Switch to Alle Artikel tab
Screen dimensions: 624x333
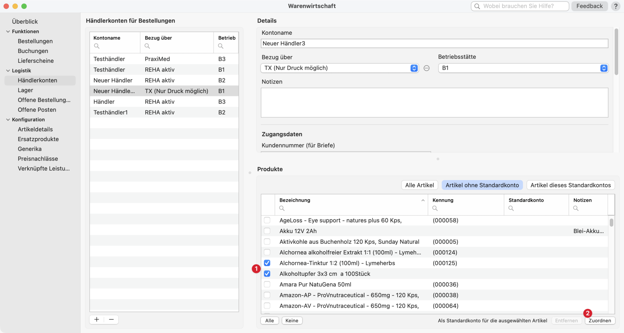click(x=419, y=185)
